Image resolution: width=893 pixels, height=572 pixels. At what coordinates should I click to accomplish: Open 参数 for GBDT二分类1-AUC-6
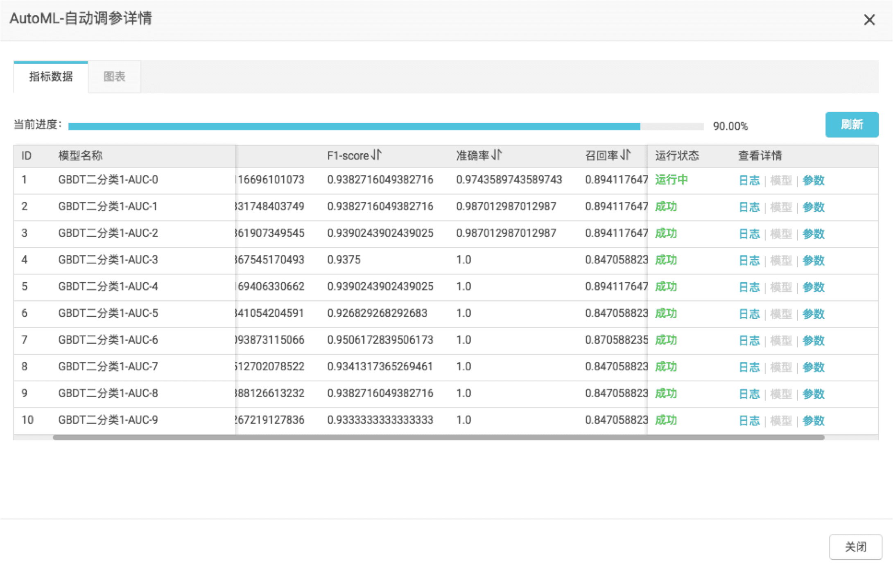click(x=813, y=340)
